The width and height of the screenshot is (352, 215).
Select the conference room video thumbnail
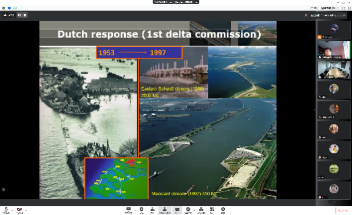(334, 70)
